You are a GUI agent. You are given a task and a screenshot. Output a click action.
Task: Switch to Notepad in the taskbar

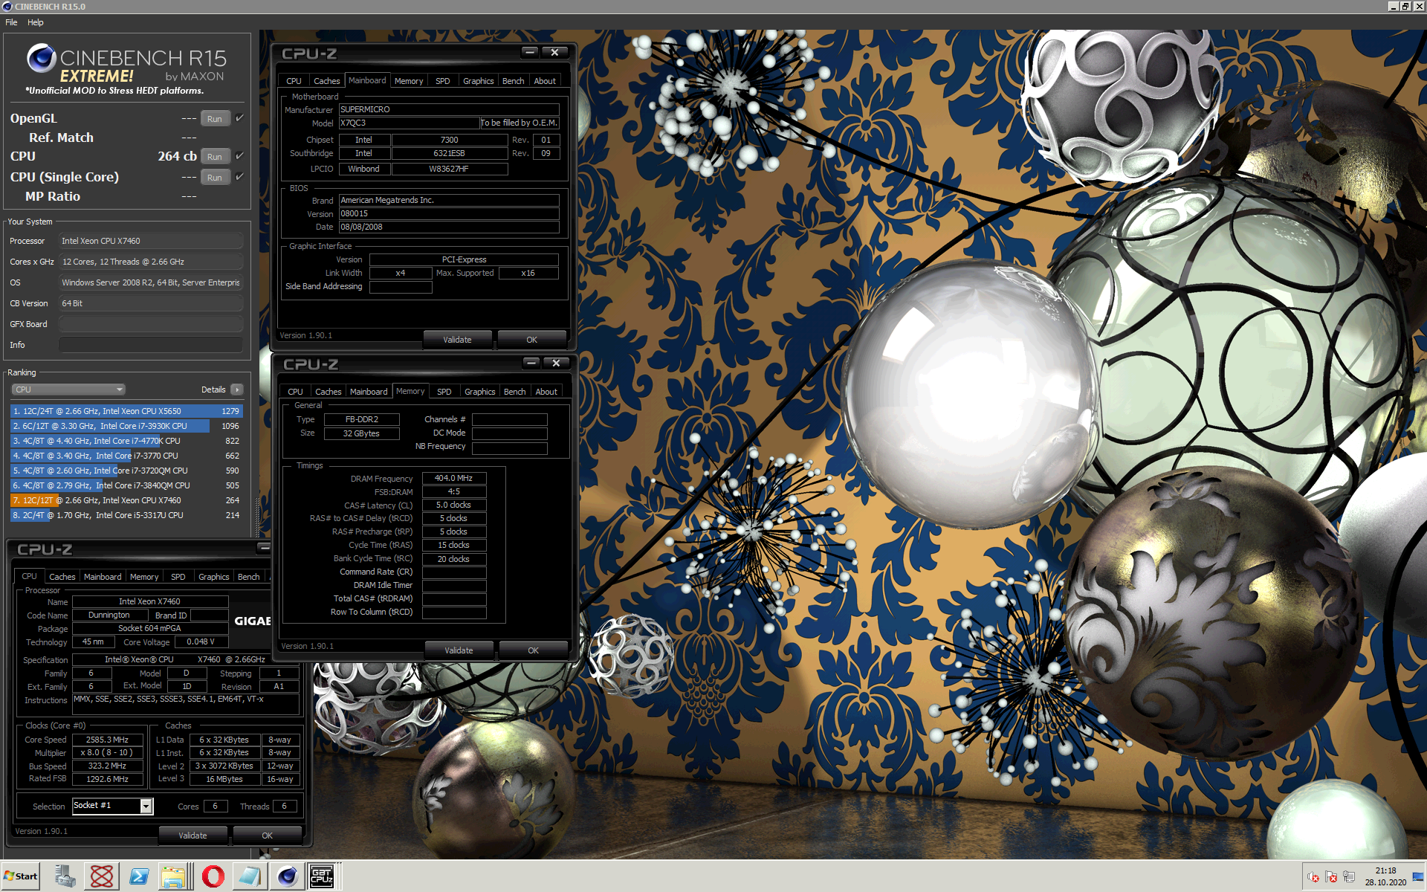[249, 876]
